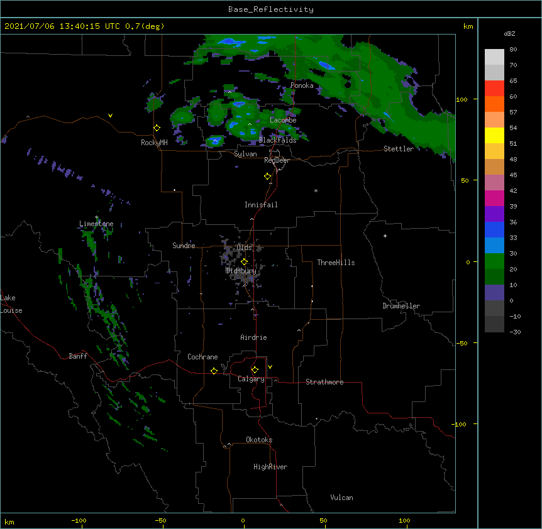Click the Blackfalds city label
542x529 pixels.
[x=277, y=140]
